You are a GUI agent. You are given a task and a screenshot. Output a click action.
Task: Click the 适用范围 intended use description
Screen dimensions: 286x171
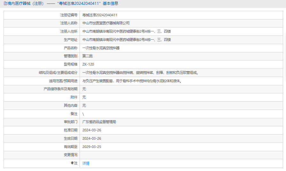pyautogui.click(x=132, y=81)
